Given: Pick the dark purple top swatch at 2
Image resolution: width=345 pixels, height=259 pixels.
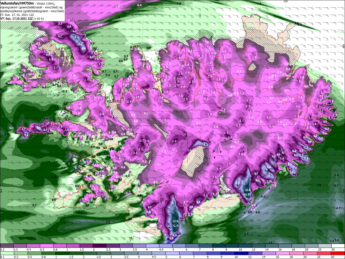Looking at the screenshot, I should (x=99, y=246).
